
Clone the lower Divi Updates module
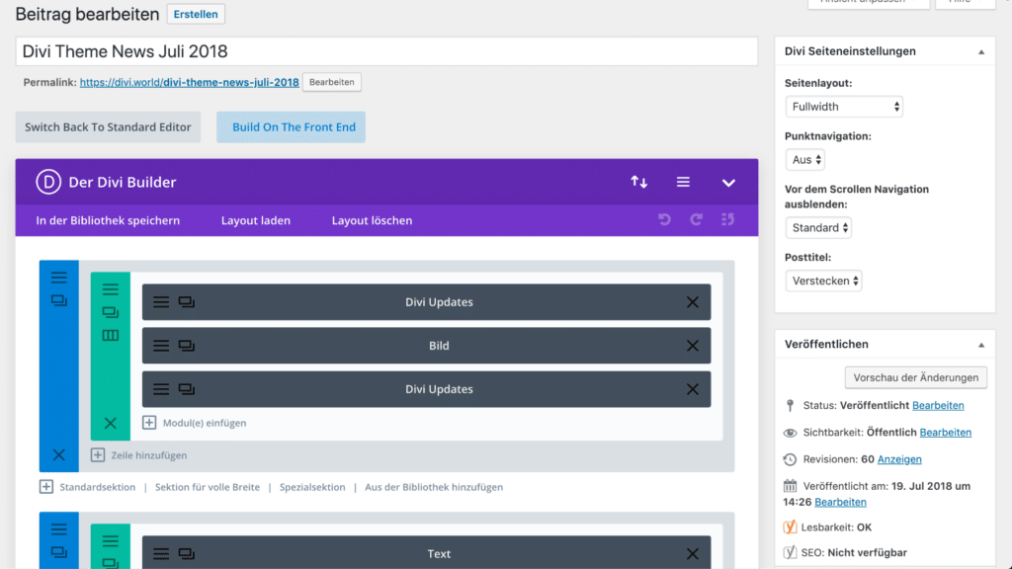pyautogui.click(x=187, y=389)
